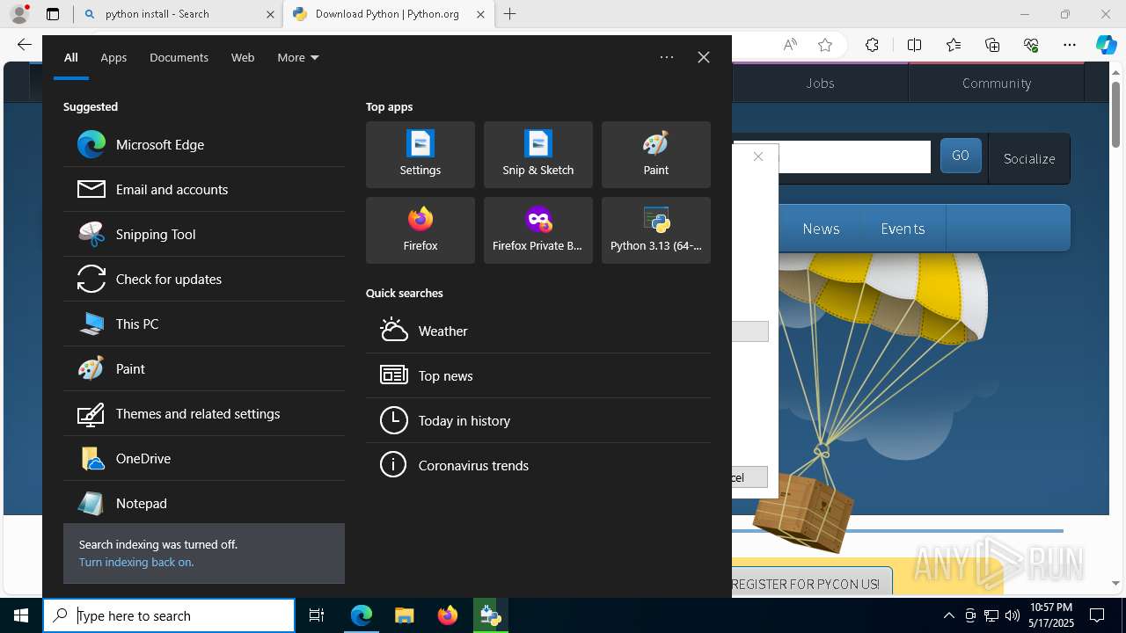
Task: Add page to Edge favorites
Action: coord(825,45)
